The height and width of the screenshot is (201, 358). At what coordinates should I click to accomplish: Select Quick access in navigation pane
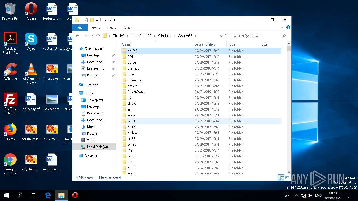point(94,49)
